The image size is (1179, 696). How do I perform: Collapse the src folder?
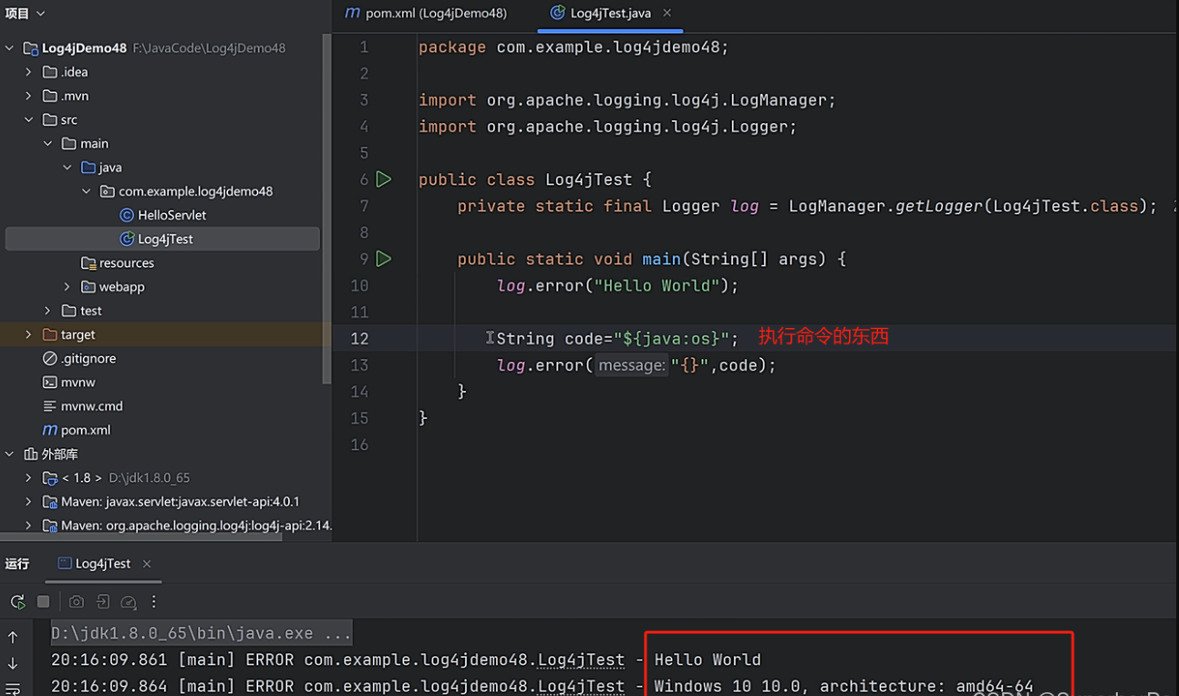(28, 119)
